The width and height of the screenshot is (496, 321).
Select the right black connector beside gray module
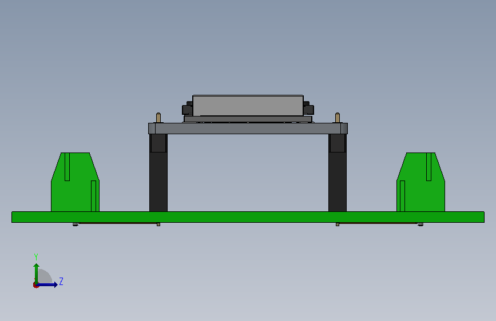(309, 109)
